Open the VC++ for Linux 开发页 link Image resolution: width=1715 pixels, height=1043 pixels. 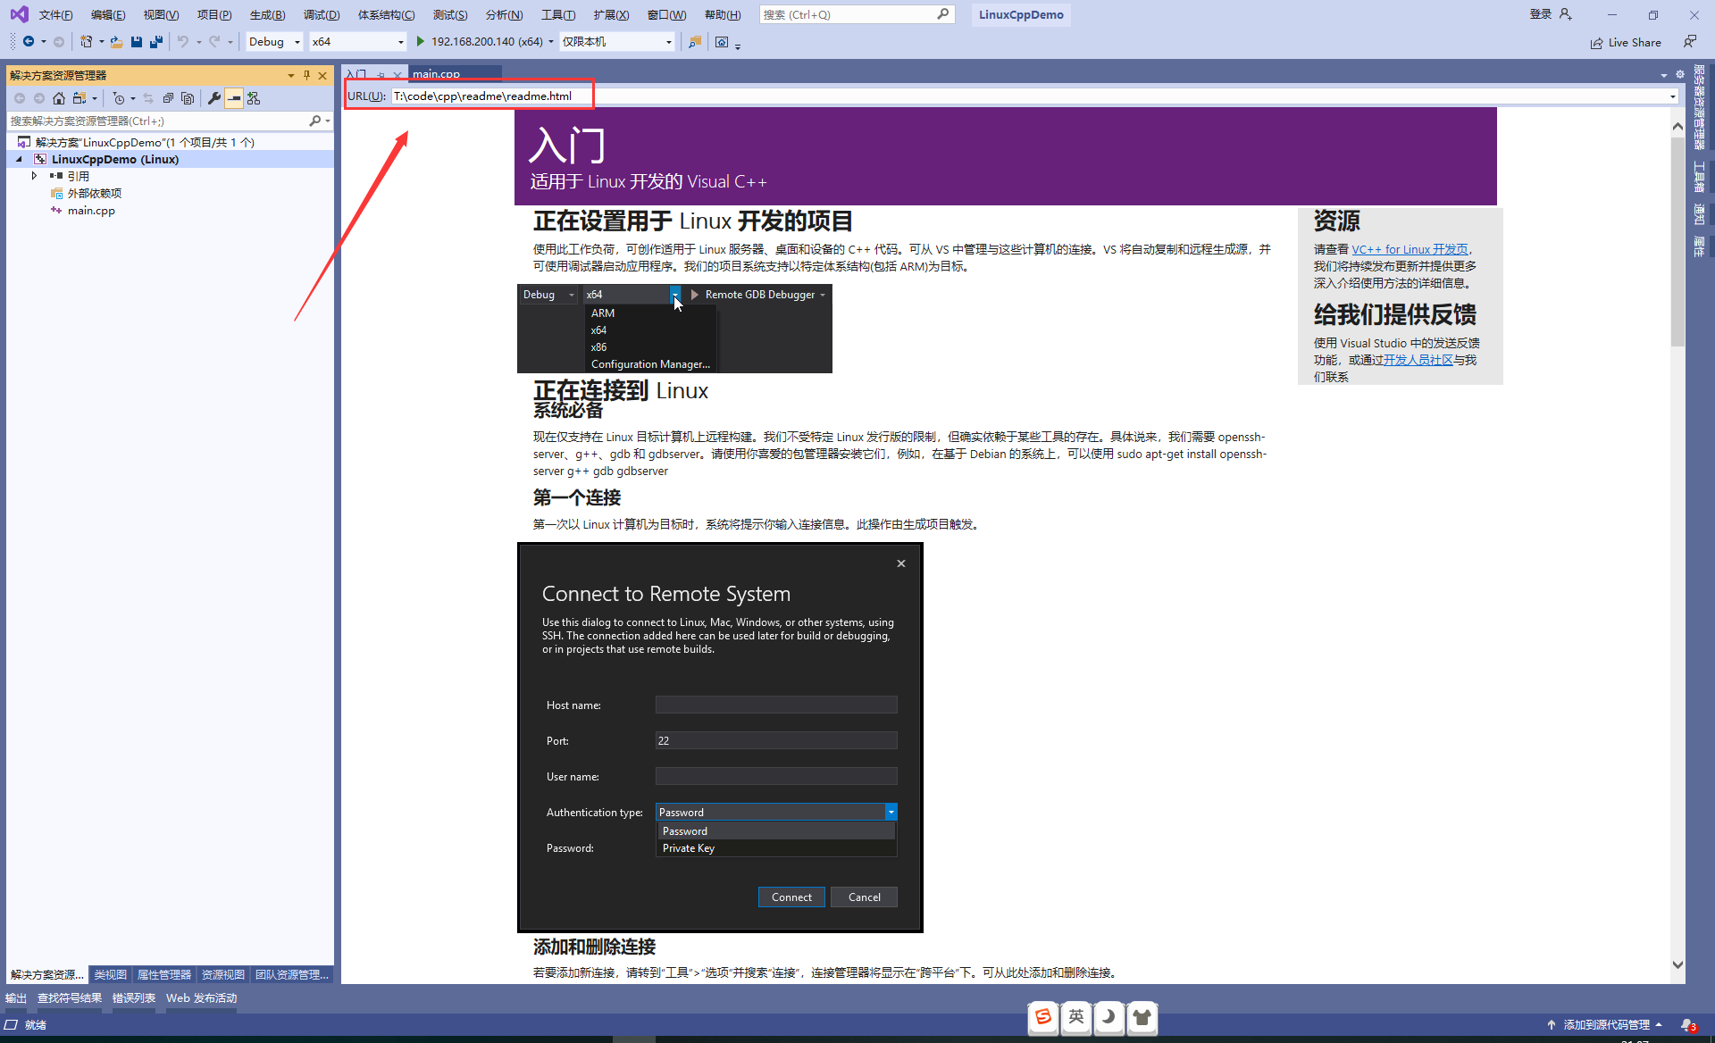tap(1409, 249)
